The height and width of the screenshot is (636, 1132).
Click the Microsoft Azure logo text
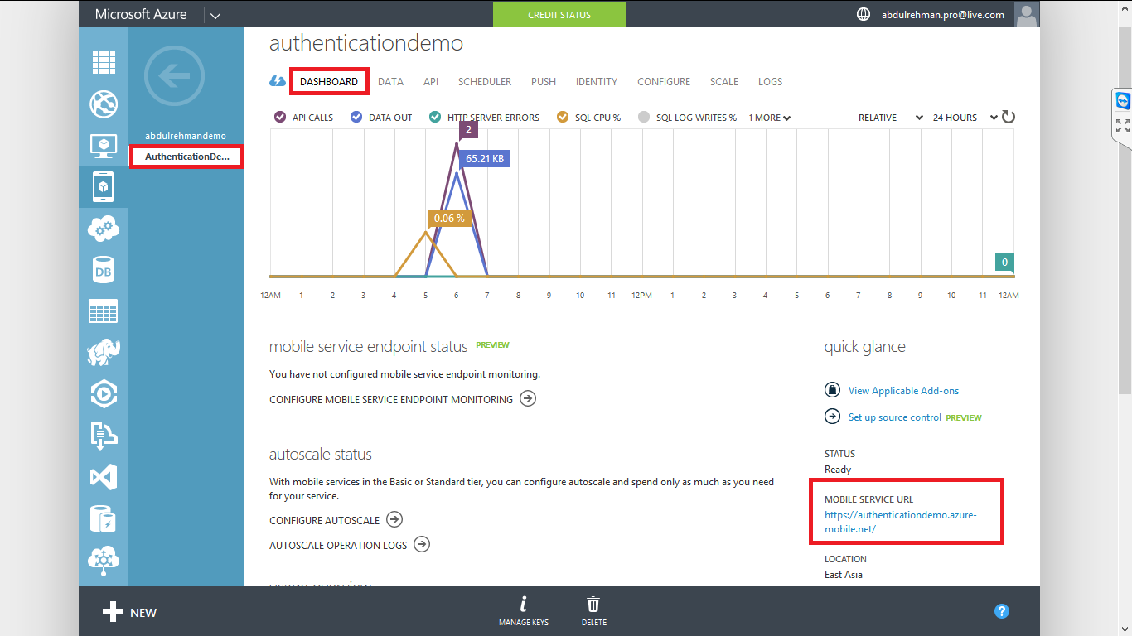click(141, 14)
